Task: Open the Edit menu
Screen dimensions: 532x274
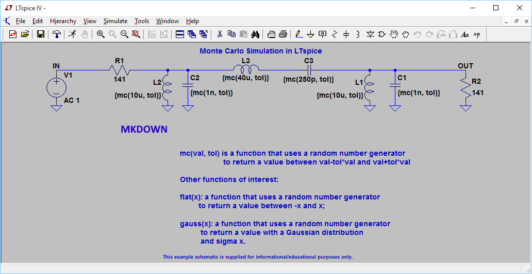Action: point(38,21)
